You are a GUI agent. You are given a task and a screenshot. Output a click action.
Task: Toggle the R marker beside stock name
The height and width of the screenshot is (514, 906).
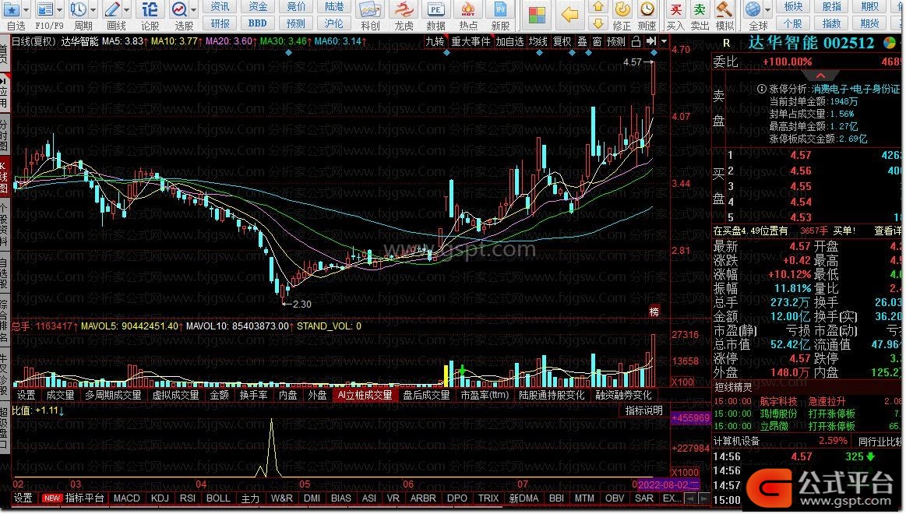click(x=726, y=43)
